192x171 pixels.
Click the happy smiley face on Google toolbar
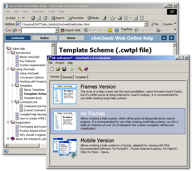point(110,30)
